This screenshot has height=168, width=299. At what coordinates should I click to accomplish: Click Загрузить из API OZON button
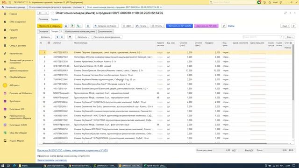179,26
